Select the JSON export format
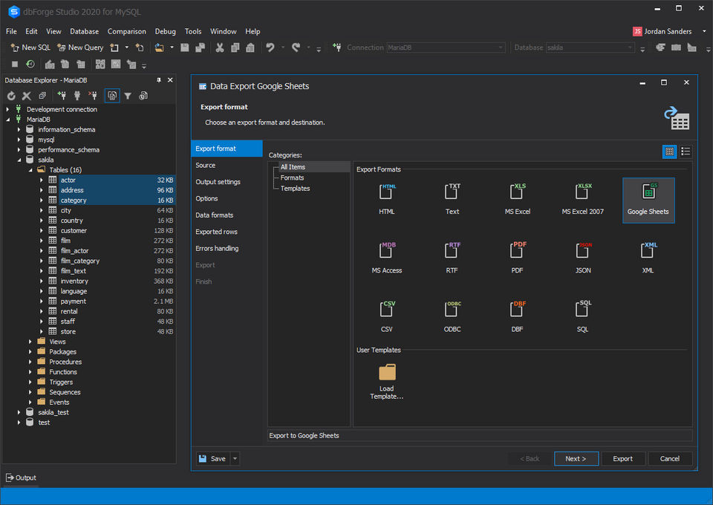 (583, 251)
